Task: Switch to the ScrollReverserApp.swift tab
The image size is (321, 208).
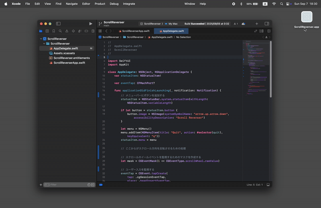Action: click(x=134, y=31)
